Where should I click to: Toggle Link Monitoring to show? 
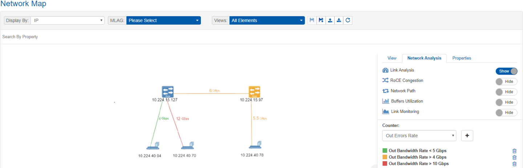point(506,113)
